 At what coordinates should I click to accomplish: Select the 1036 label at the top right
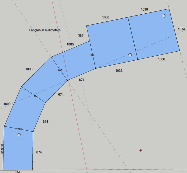point(144,9)
